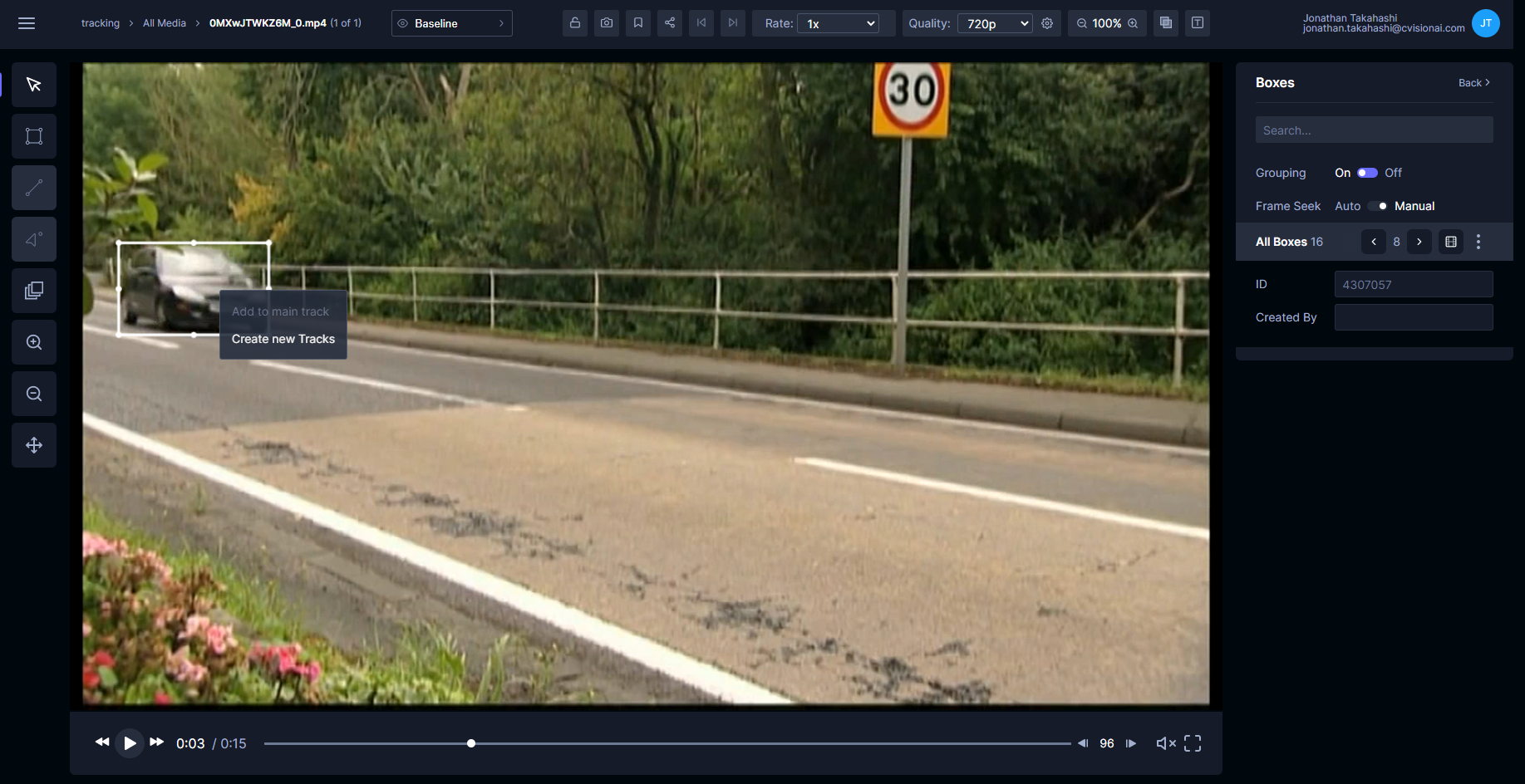1525x784 pixels.
Task: Open the Rate dropdown
Action: pos(839,23)
